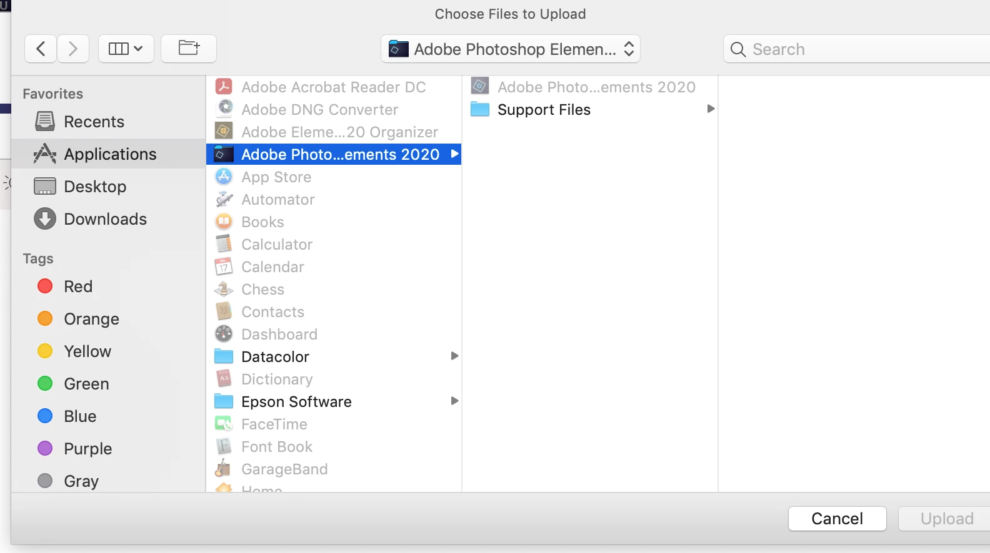Select the Datacolor folder
This screenshot has height=553, width=990.
coord(334,356)
